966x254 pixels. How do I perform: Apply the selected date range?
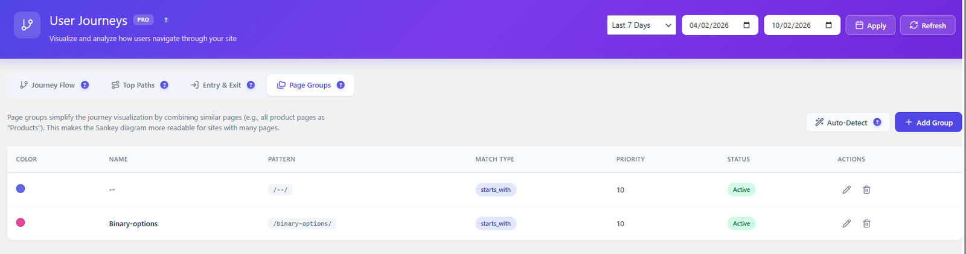(870, 25)
